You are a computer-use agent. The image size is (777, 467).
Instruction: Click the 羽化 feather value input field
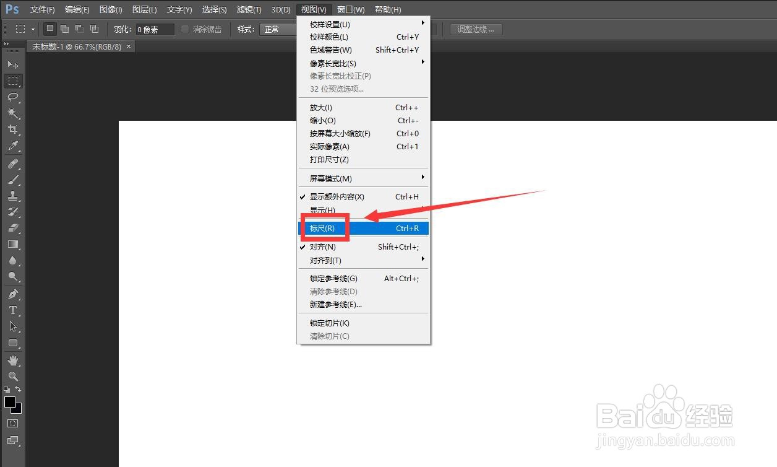(153, 28)
